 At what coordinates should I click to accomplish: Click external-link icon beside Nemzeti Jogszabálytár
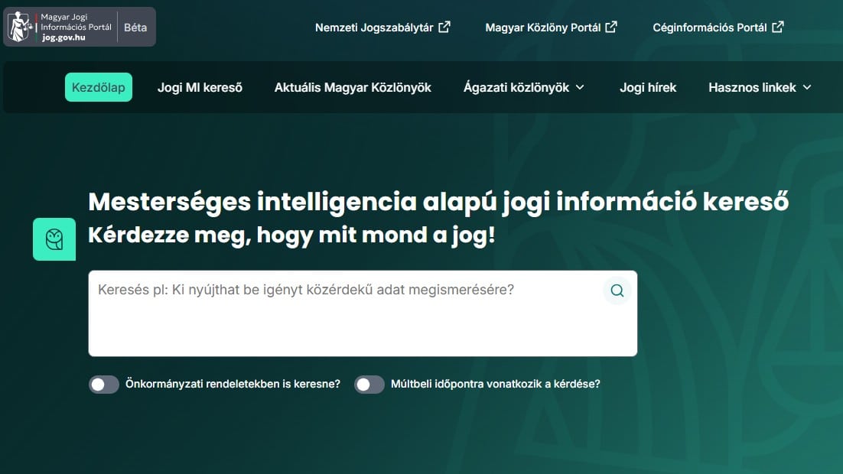(444, 27)
